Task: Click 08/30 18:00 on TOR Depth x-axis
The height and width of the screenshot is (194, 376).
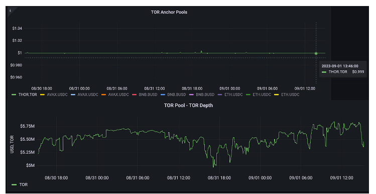Action: 56,178
